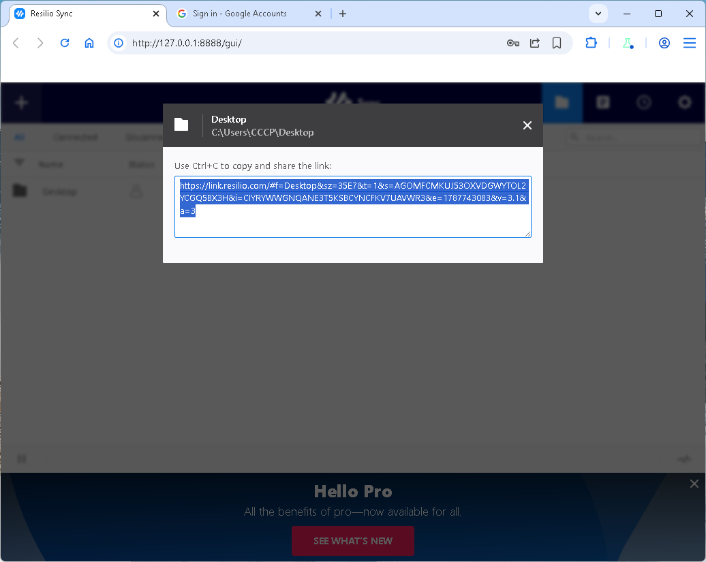Open browser extensions puzzle icon

coord(592,43)
